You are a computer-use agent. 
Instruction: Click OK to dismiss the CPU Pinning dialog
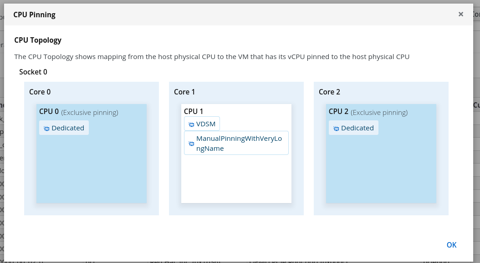tap(451, 245)
